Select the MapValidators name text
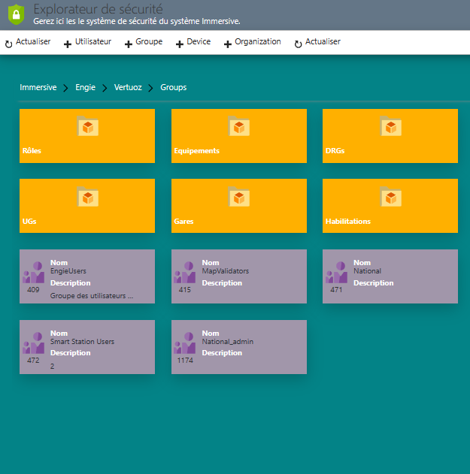 point(225,271)
